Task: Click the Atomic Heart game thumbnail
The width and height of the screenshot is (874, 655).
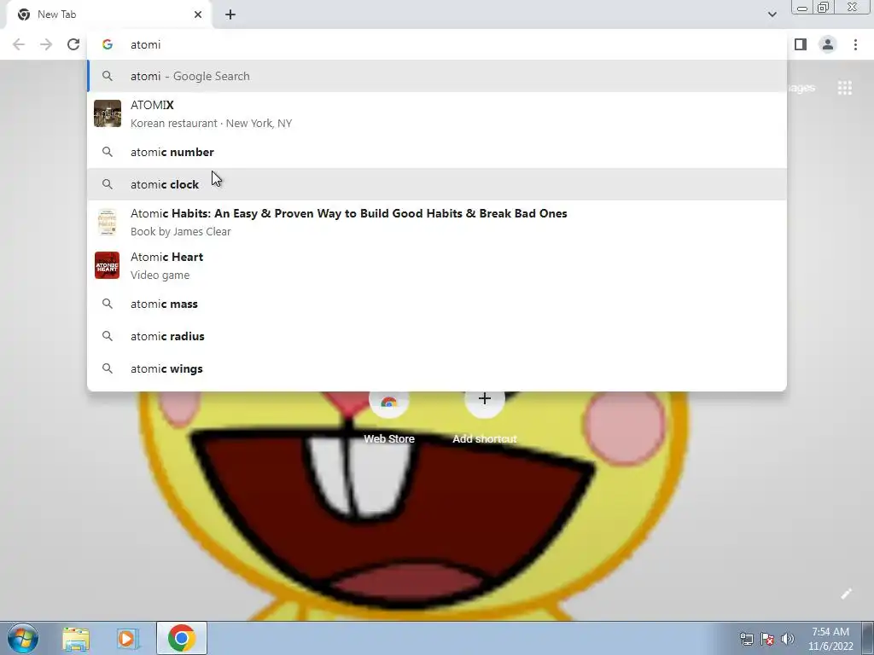Action: pyautogui.click(x=107, y=266)
